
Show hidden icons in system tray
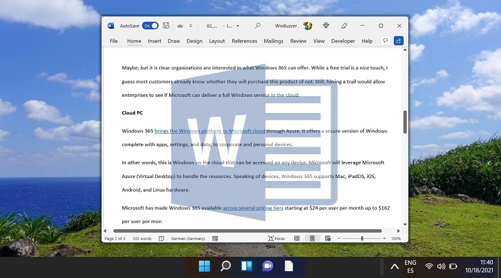(395, 266)
